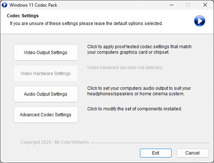This screenshot has height=163, width=214.
Task: Close the Windows 11 Codec Pack dialog
Action: click(205, 5)
